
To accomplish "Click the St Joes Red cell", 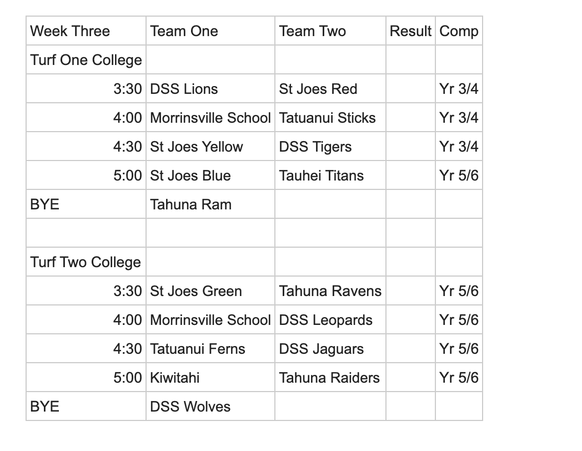I will [330, 89].
